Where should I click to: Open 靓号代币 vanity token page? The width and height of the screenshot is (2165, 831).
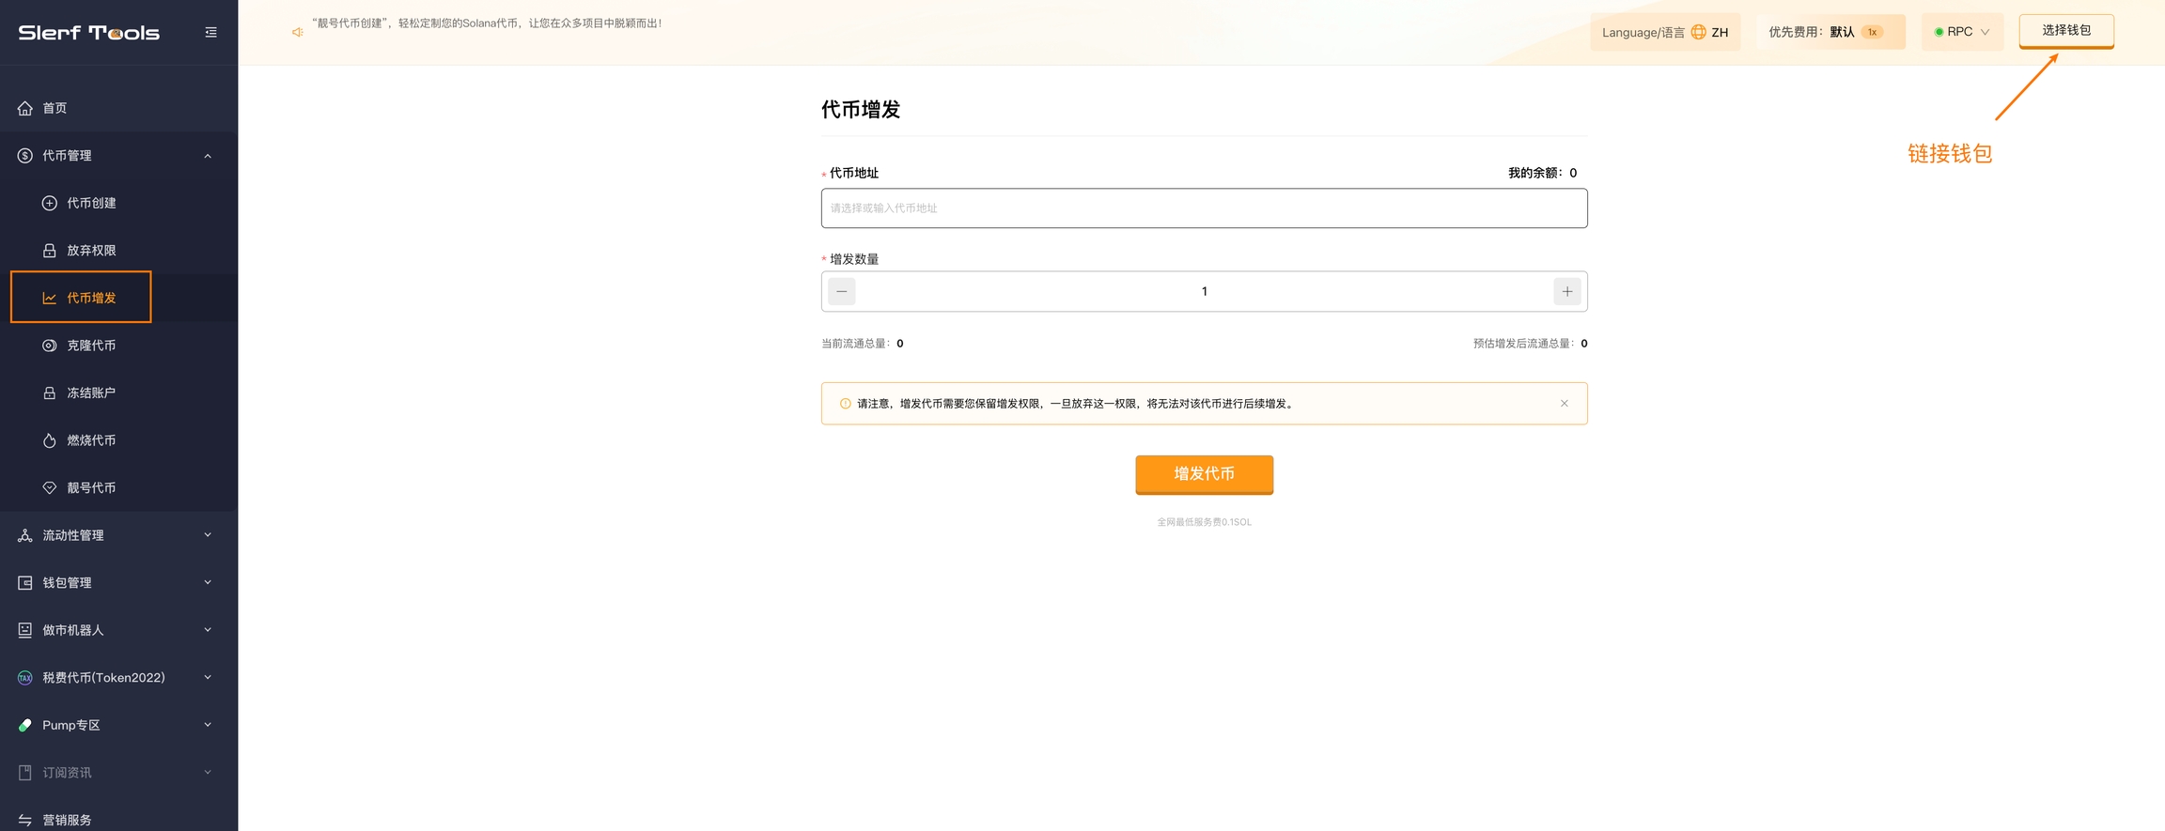tap(91, 488)
